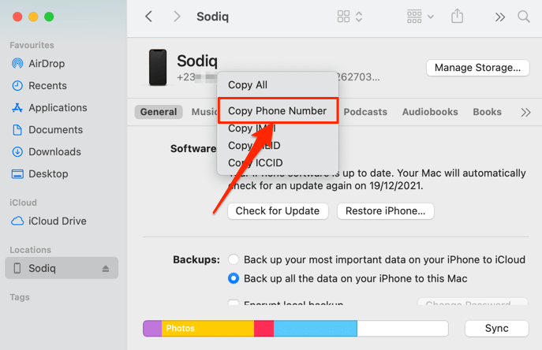
Task: Expand hidden tabs with double chevron
Action: (x=526, y=112)
